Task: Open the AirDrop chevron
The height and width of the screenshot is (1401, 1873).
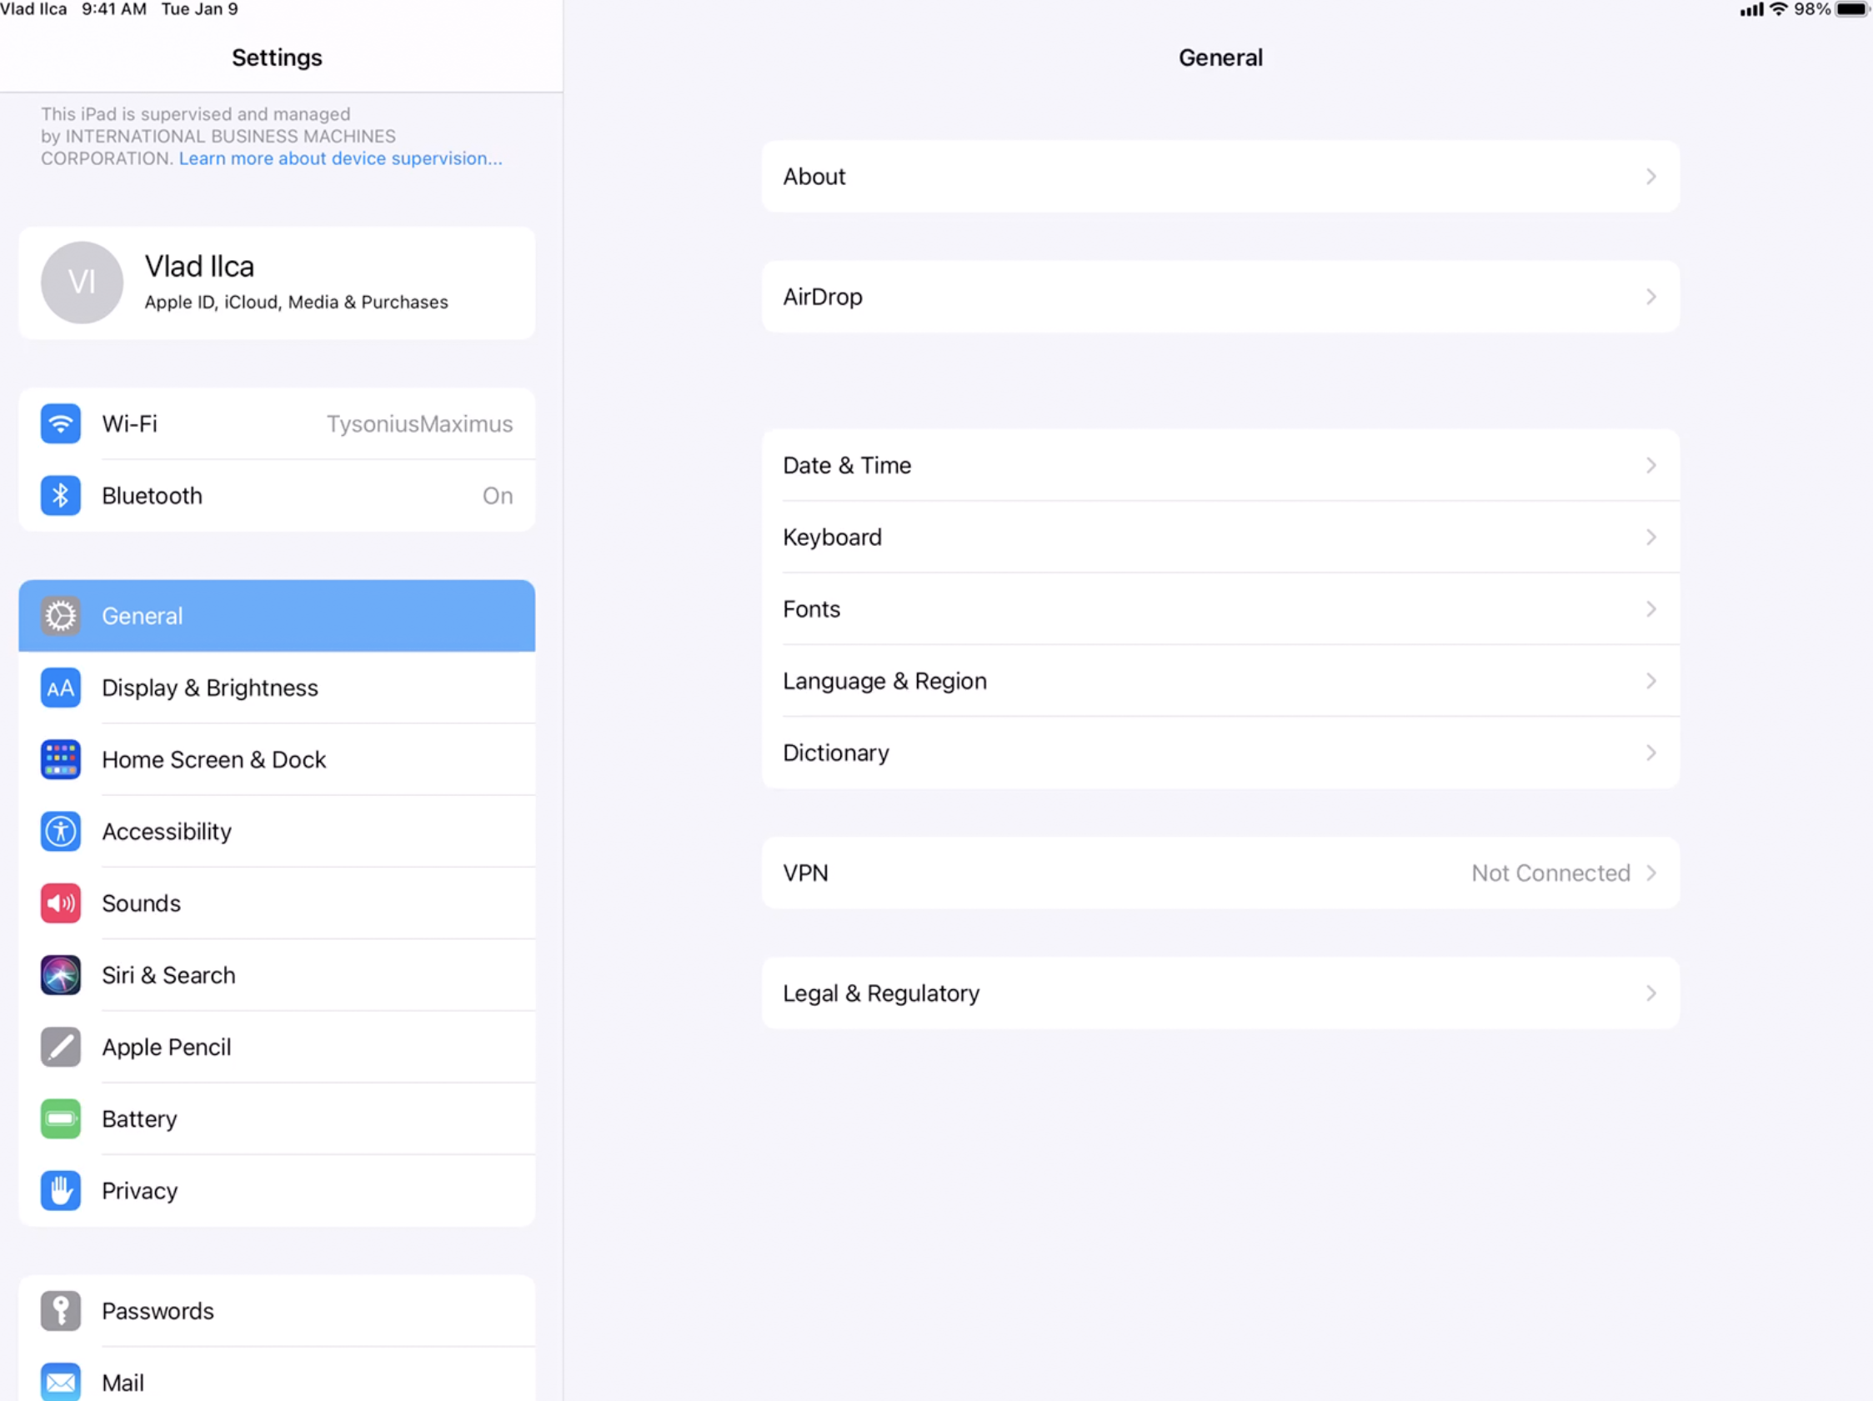Action: (1650, 296)
